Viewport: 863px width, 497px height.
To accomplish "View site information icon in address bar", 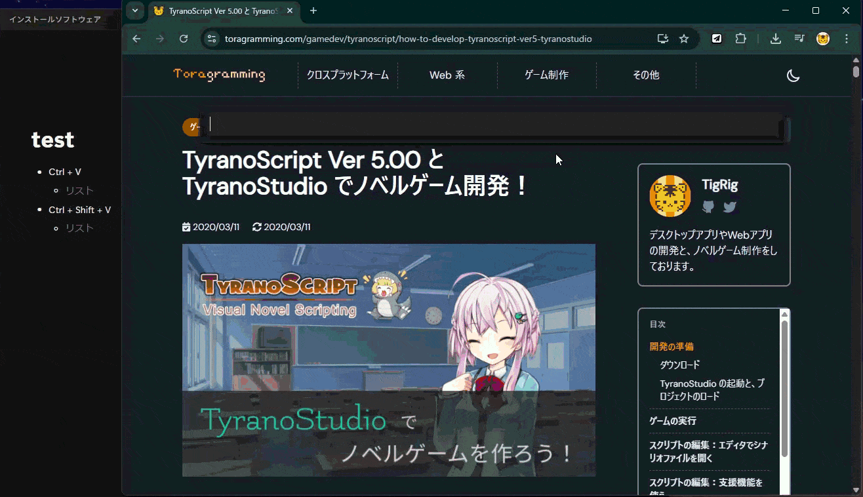I will (x=211, y=39).
